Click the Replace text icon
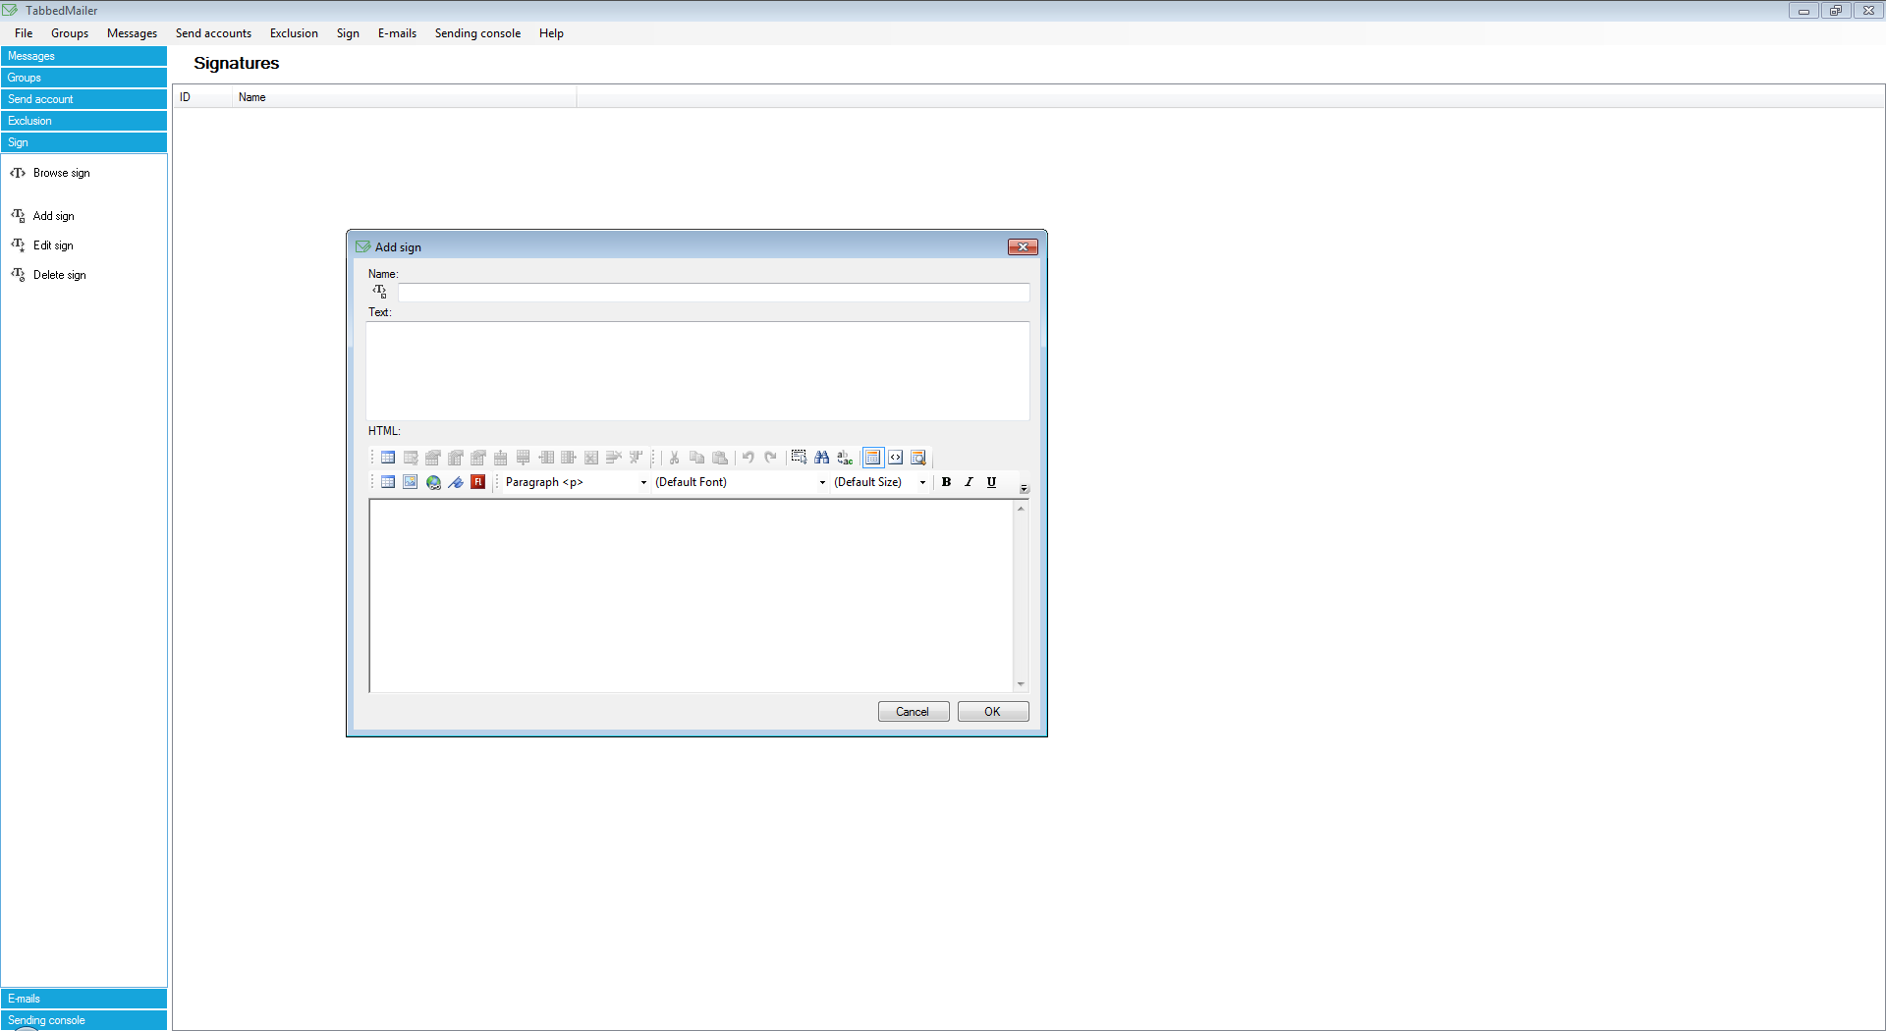Image resolution: width=1886 pixels, height=1031 pixels. click(845, 458)
